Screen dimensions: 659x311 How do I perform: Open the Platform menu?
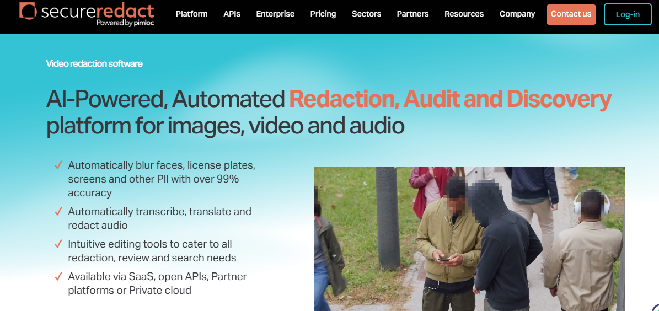192,14
